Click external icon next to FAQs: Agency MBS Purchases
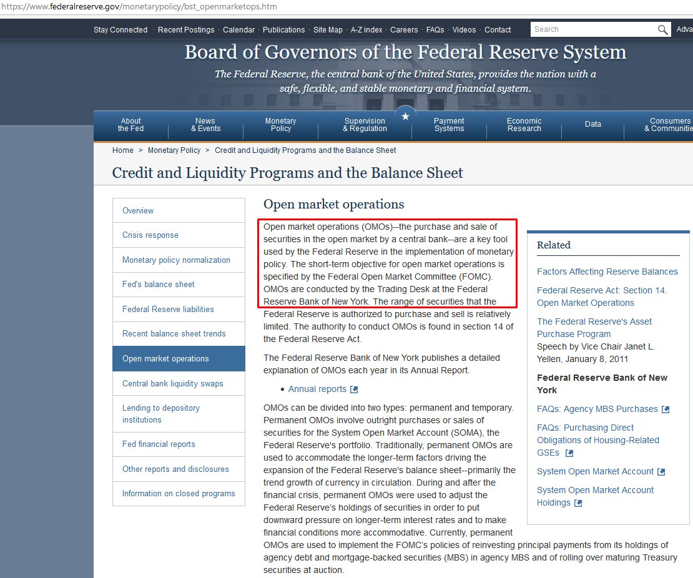The image size is (693, 578). pos(666,409)
